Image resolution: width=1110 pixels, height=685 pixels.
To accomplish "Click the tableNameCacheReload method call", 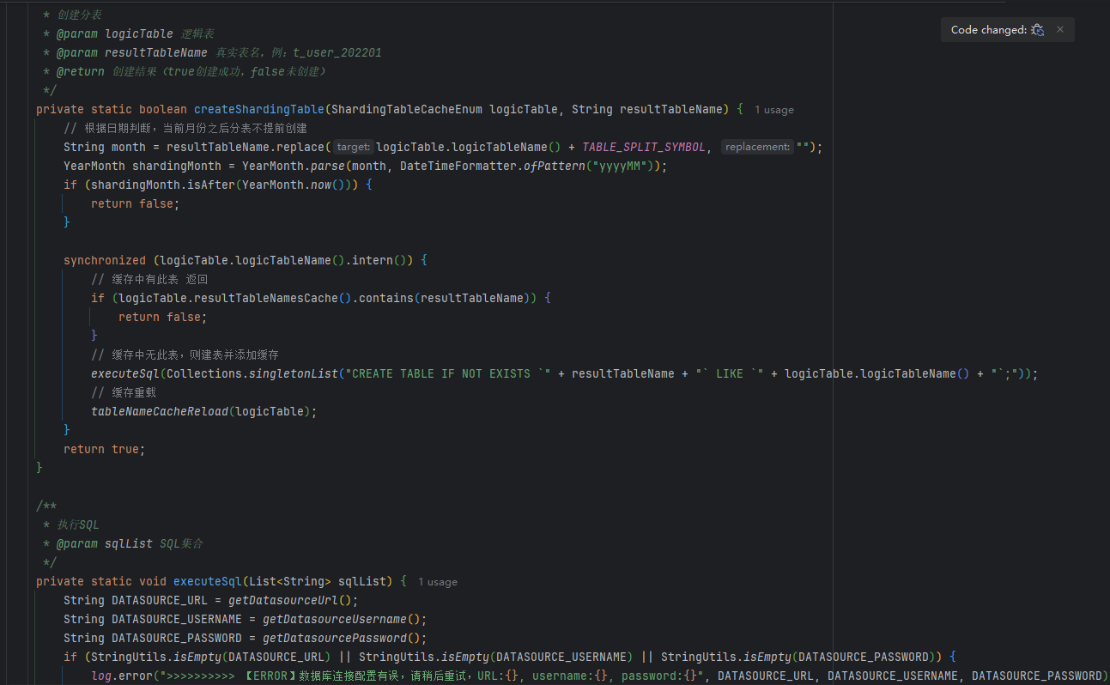I will (160, 411).
